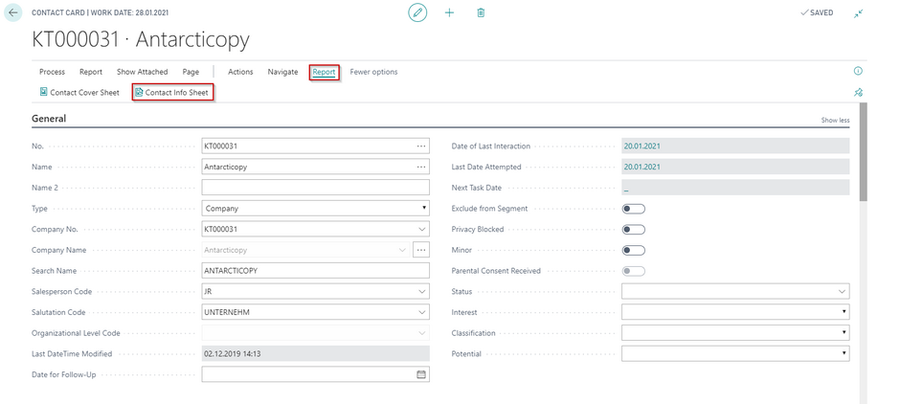Turn on the Minor switch

pos(633,250)
